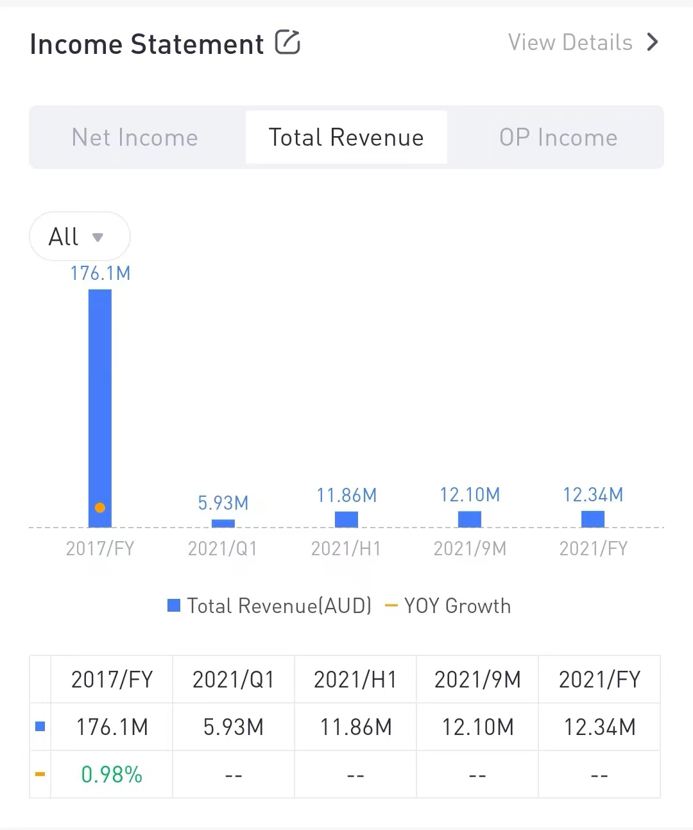The width and height of the screenshot is (693, 830).
Task: Click the dropdown arrow next to All
Action: point(98,238)
